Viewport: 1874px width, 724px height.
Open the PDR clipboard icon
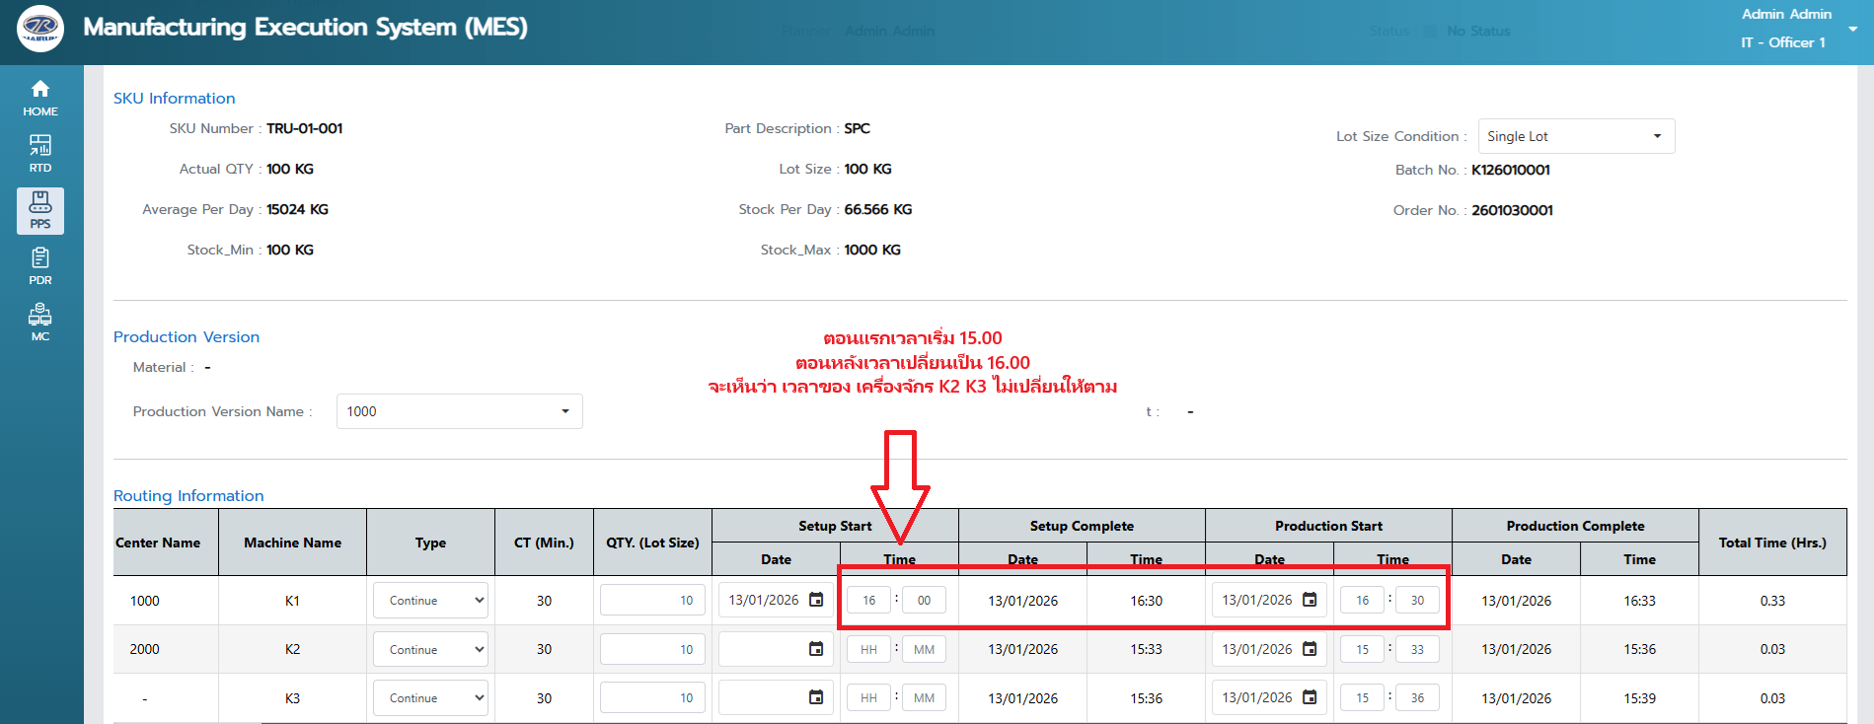40,266
